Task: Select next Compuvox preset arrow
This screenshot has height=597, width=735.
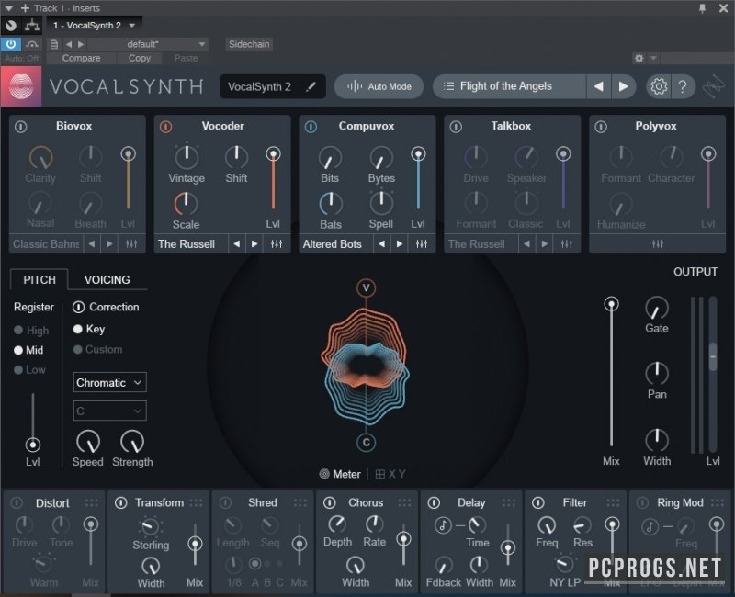Action: coord(400,244)
